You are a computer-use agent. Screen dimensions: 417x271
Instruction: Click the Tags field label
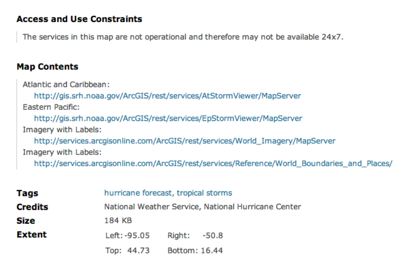coord(27,193)
